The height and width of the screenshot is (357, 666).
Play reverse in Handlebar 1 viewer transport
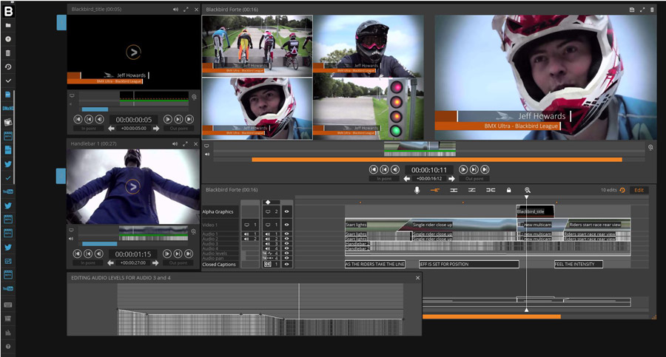point(98,254)
